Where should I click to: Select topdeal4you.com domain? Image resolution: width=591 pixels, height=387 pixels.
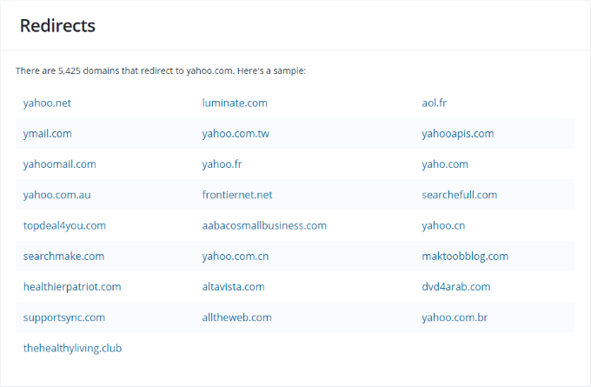click(64, 225)
